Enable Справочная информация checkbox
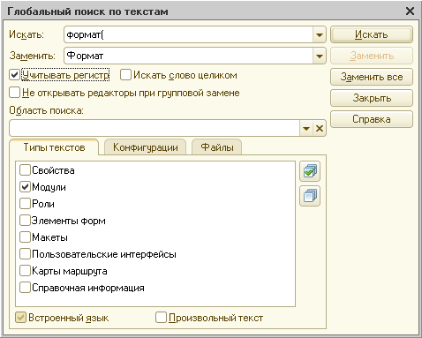 coord(25,288)
